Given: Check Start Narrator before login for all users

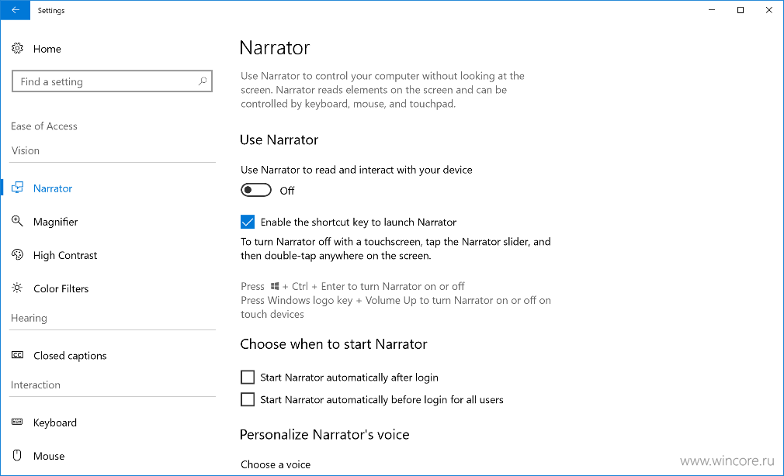Looking at the screenshot, I should click(x=248, y=399).
